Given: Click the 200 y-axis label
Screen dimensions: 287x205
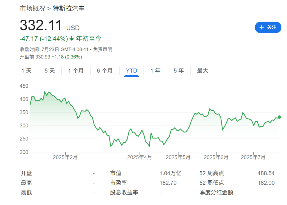Looking at the screenshot, I should coord(24,152).
